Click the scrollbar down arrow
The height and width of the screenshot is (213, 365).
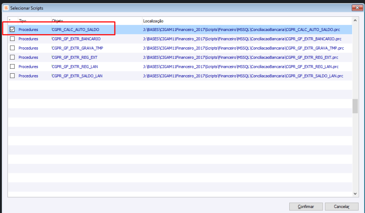coord(355,193)
